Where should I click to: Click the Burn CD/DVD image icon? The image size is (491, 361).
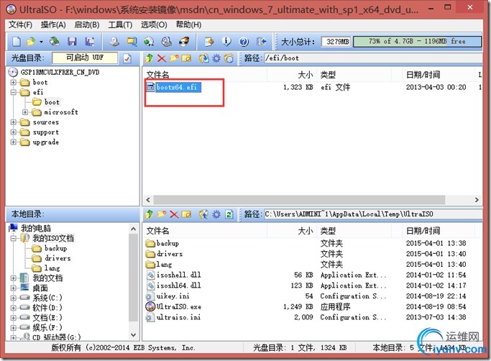click(184, 42)
